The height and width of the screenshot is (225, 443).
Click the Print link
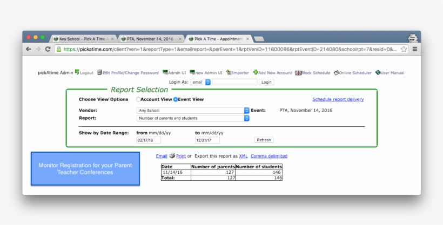coord(181,156)
